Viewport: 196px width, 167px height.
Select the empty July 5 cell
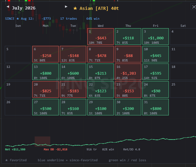pyautogui.click(x=18, y=54)
